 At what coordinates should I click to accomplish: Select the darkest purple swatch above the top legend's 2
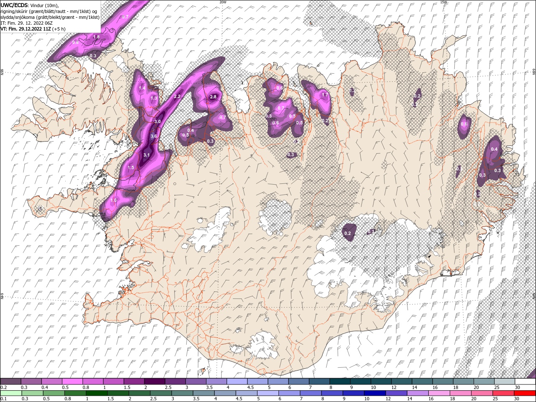point(155,381)
